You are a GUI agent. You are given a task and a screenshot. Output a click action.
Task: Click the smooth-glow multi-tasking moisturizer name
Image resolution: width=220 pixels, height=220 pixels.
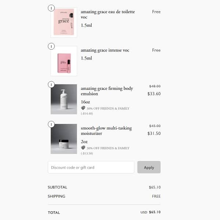coord(106,131)
